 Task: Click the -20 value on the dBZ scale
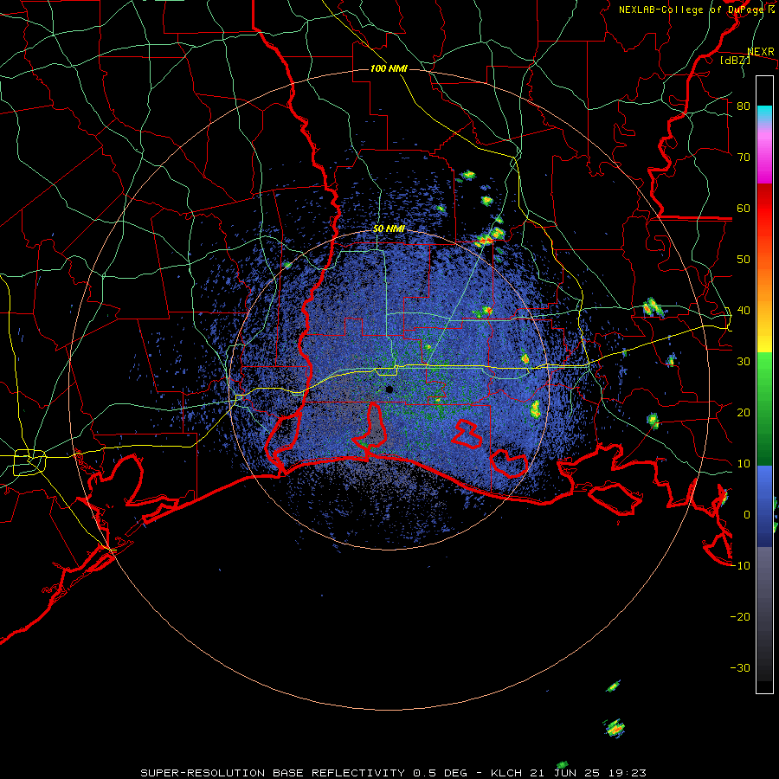pyautogui.click(x=740, y=616)
